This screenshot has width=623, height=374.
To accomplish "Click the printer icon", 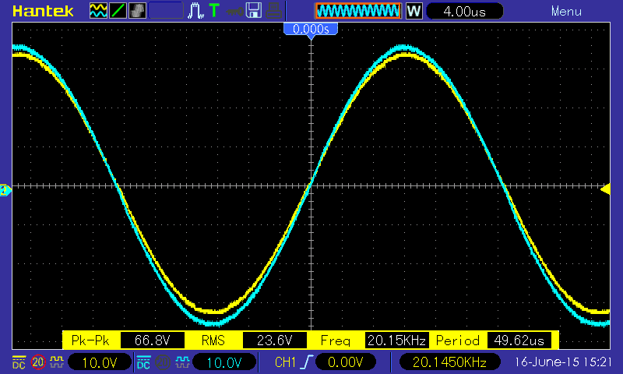I will tap(274, 11).
